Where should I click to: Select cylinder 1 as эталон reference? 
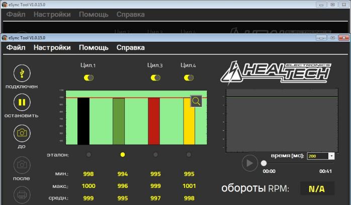click(x=89, y=154)
